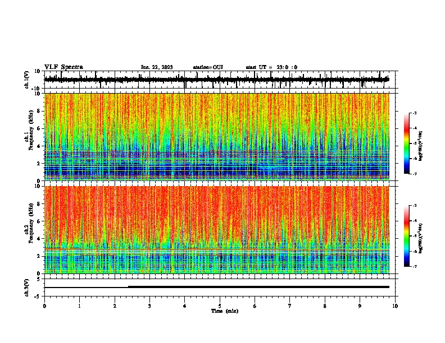This screenshot has height=343, width=445.
Task: Click the "-7" label on ch.2 color scale
Action: (415, 266)
